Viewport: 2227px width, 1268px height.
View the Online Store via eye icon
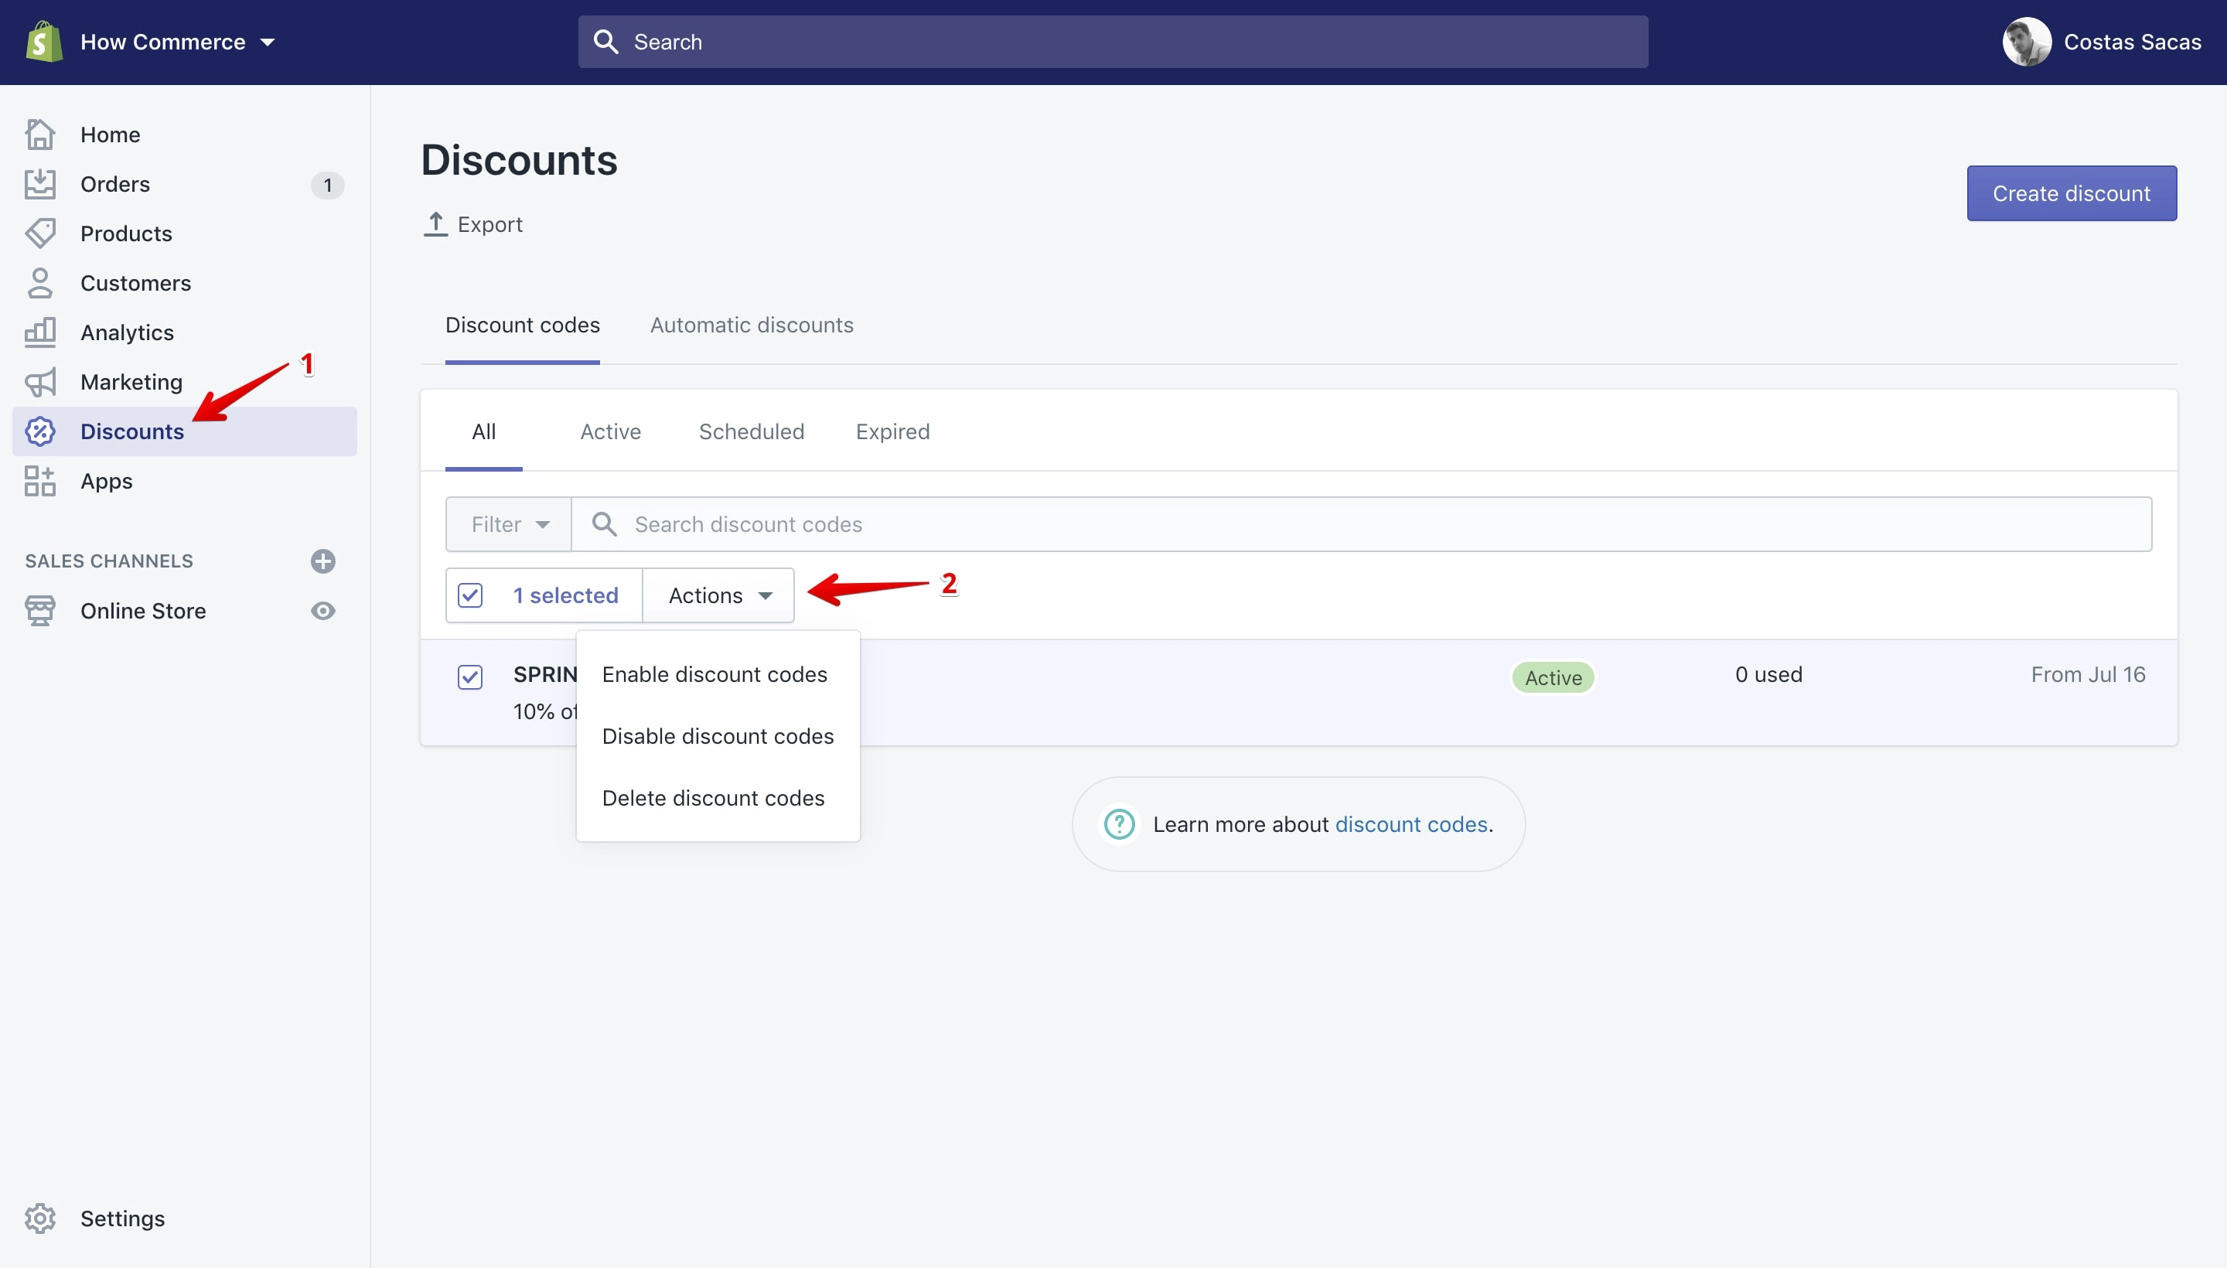(x=323, y=611)
